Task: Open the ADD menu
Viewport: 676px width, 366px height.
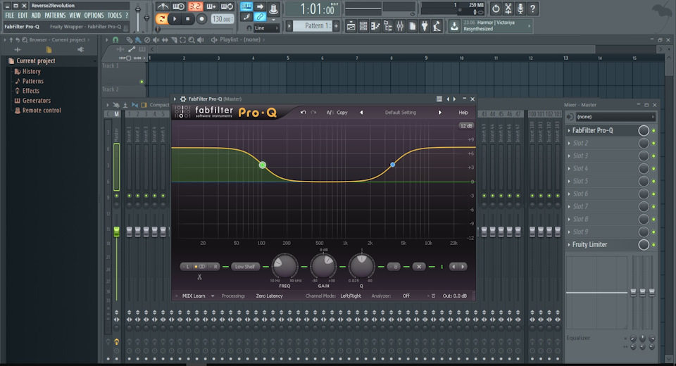Action: (x=36, y=15)
